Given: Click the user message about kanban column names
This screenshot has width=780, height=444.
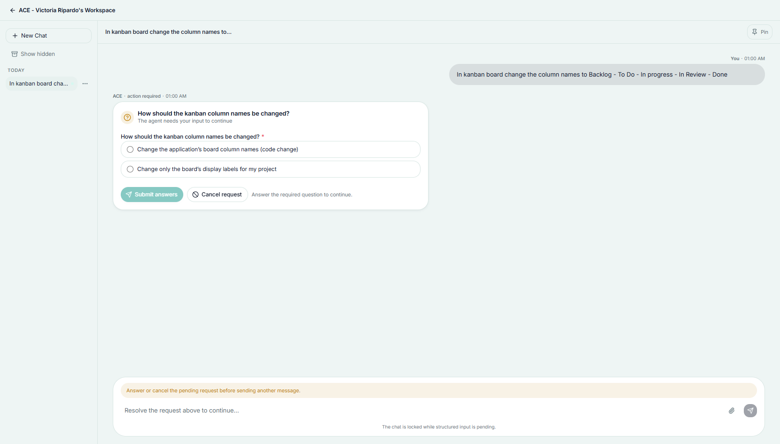Looking at the screenshot, I should 607,75.
